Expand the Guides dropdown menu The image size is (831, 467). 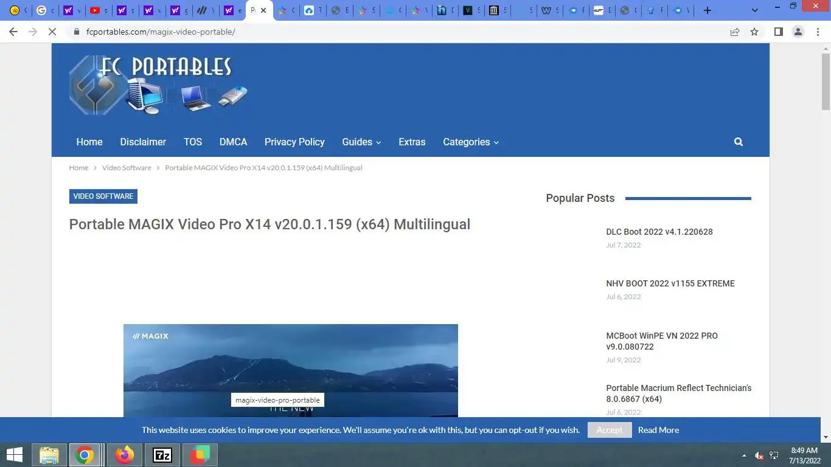pos(361,142)
